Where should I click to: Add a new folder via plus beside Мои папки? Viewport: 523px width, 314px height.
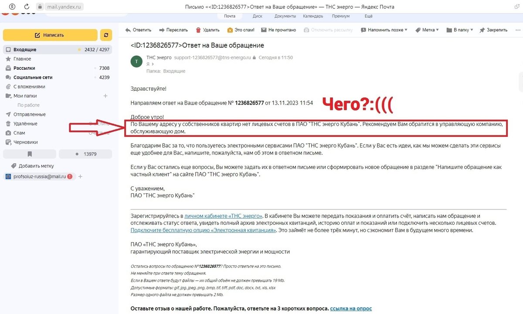(105, 96)
